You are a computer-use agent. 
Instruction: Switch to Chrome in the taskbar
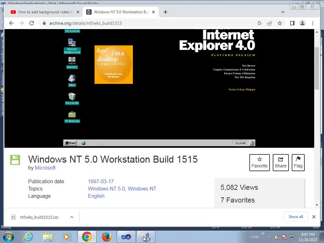(x=87, y=237)
